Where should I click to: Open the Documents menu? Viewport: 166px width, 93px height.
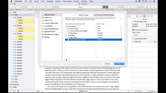click(x=67, y=1)
